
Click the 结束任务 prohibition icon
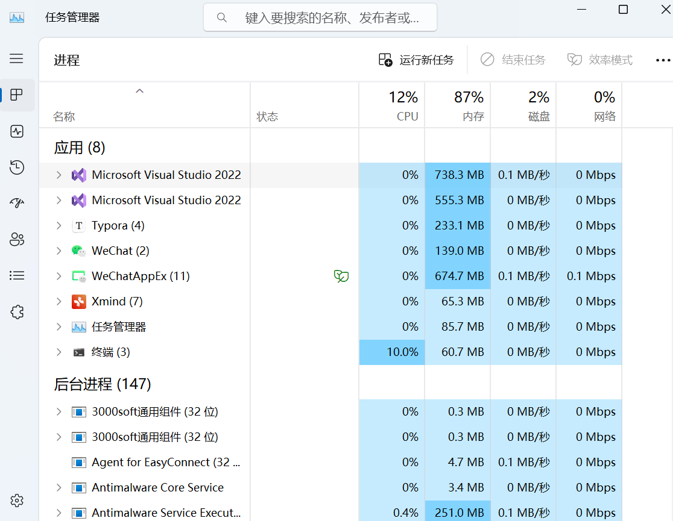tap(487, 60)
